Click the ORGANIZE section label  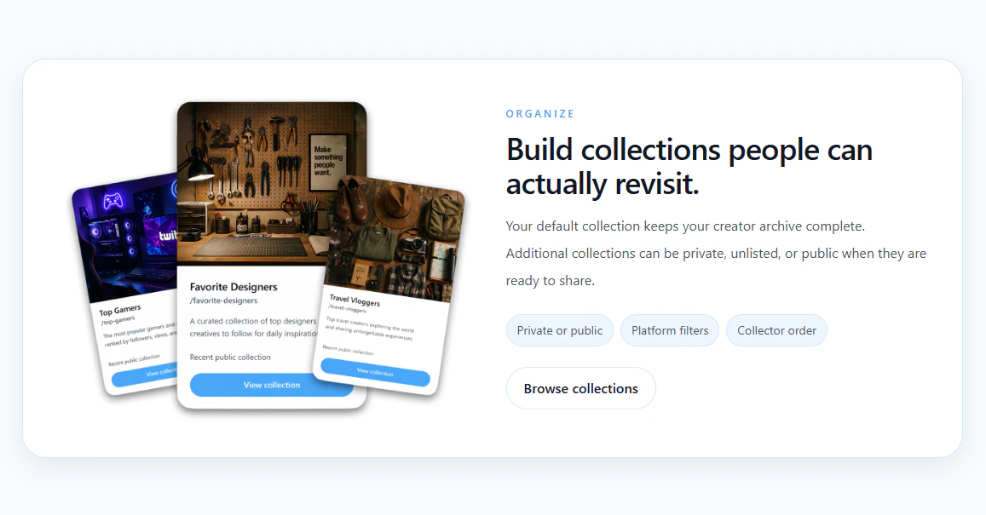coord(540,113)
